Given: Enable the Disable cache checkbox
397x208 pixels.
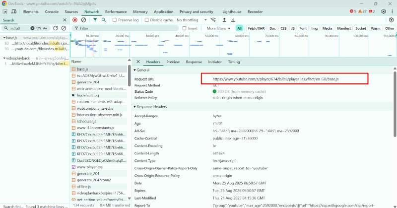Looking at the screenshot, I should tap(146, 20).
